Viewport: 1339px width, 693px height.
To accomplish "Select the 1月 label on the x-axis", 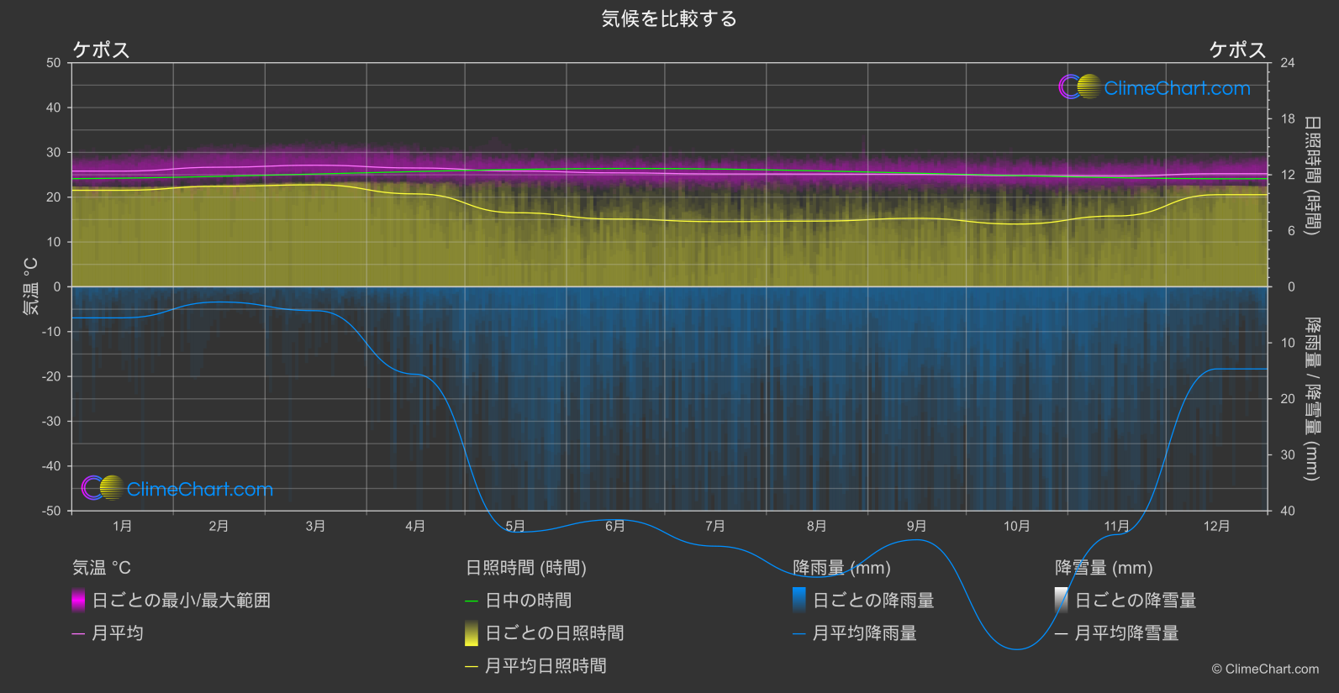I will [x=123, y=526].
